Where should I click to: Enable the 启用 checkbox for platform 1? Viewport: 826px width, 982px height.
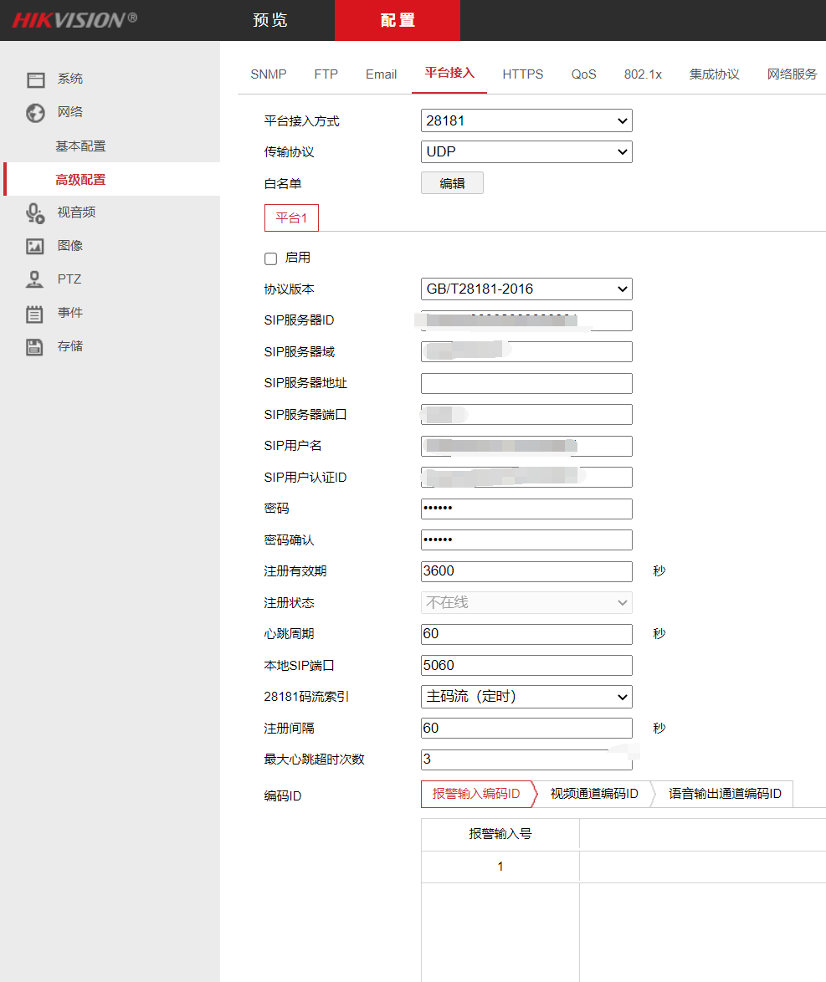click(x=270, y=258)
